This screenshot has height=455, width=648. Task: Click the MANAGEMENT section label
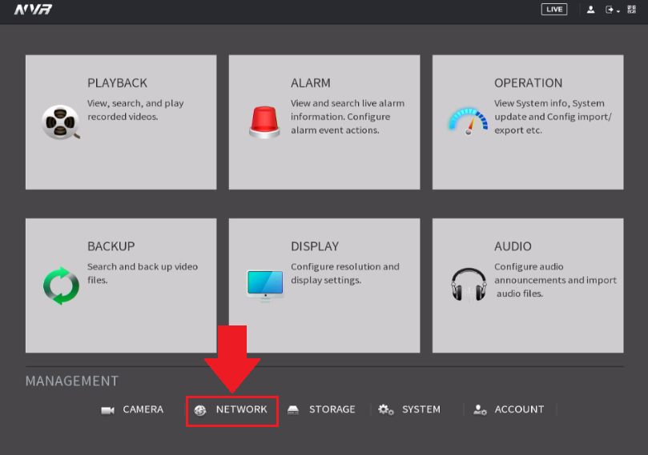point(72,381)
